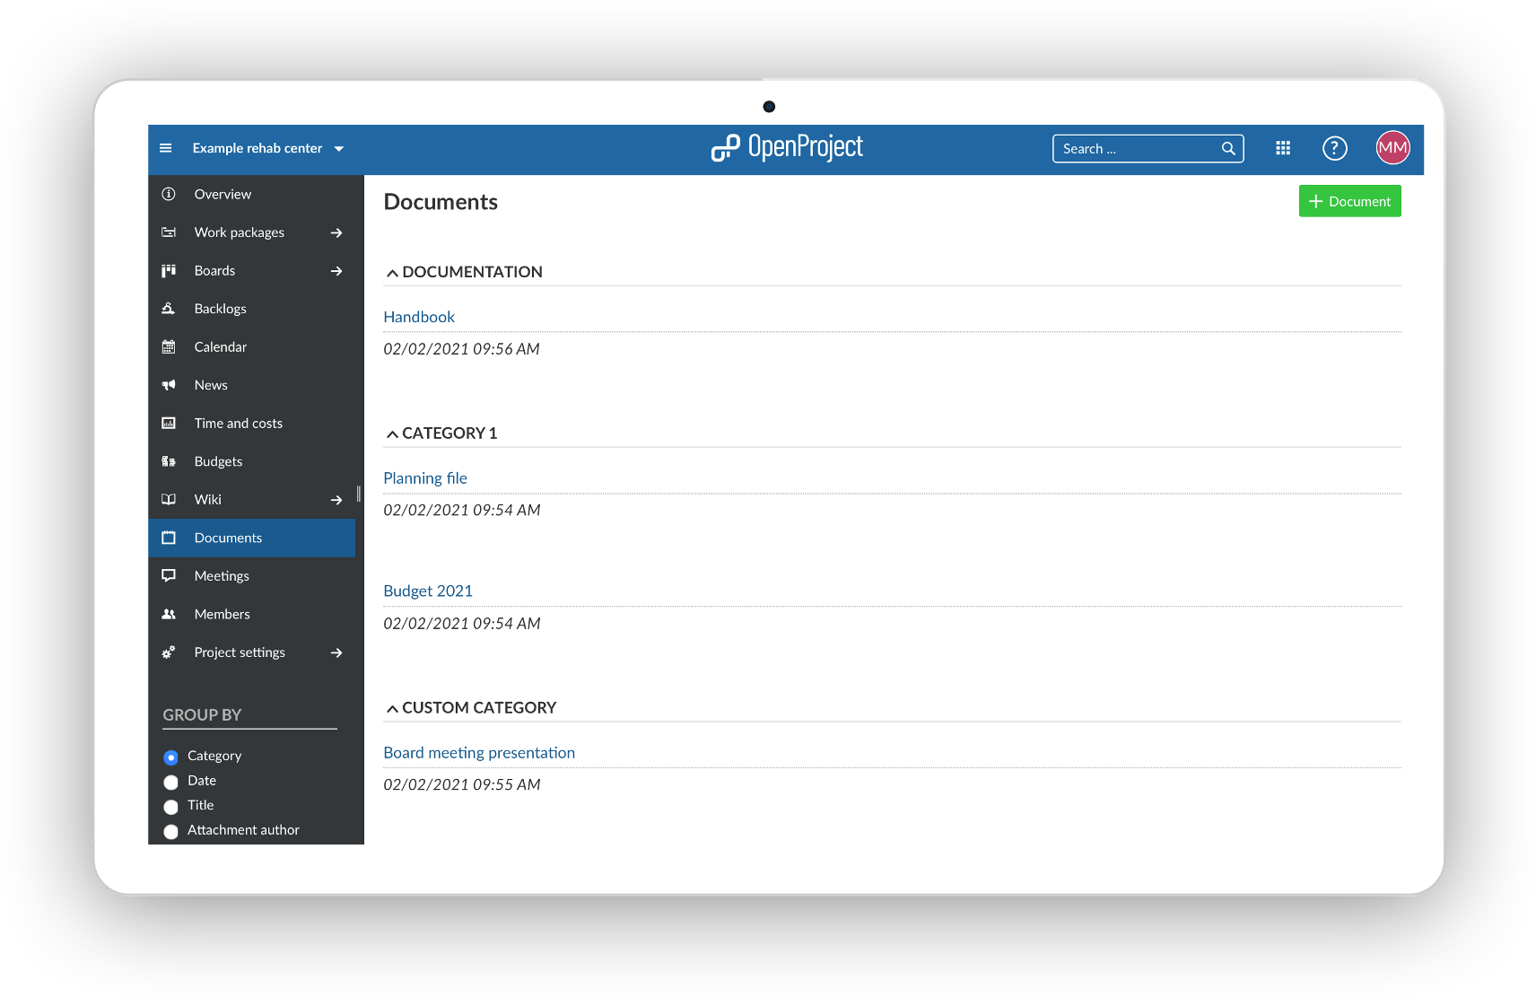Collapse the DOCUMENTATION section
The image size is (1536, 998).
(392, 273)
